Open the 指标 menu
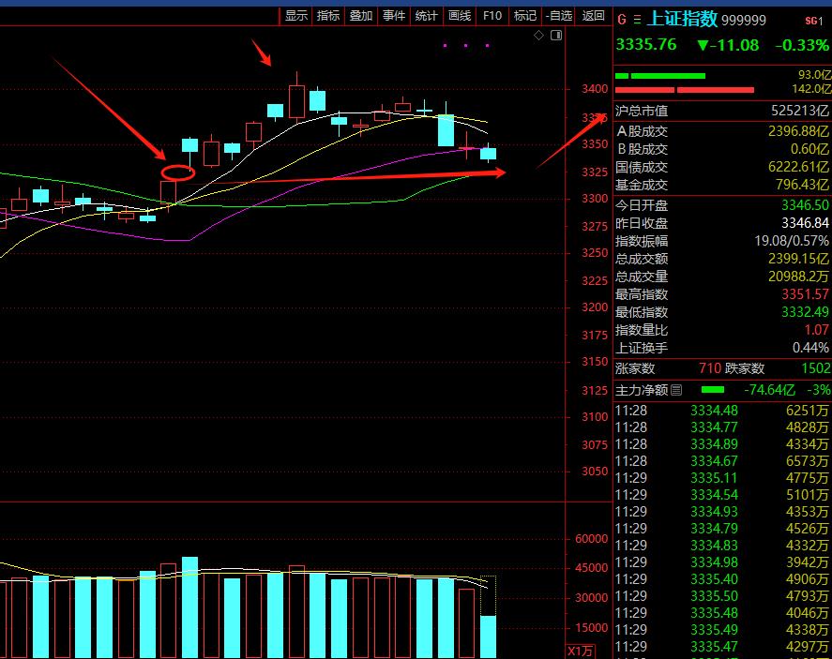The image size is (832, 659). point(328,16)
